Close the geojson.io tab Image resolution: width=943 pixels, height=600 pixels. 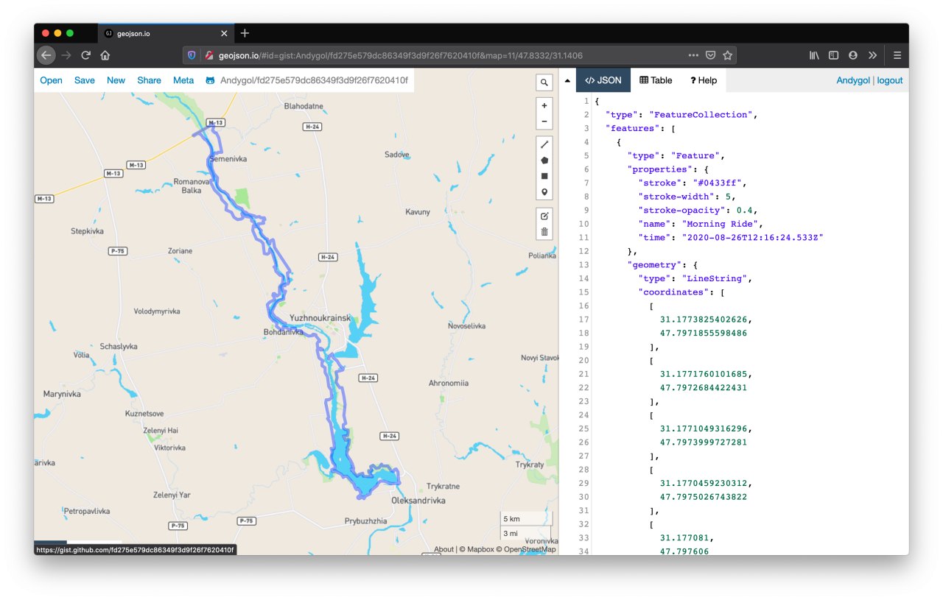224,33
